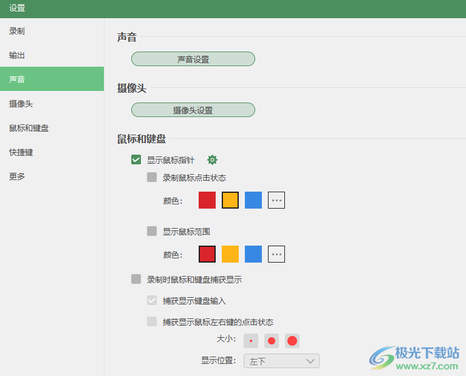Open the 更多 sidebar tab

52,176
